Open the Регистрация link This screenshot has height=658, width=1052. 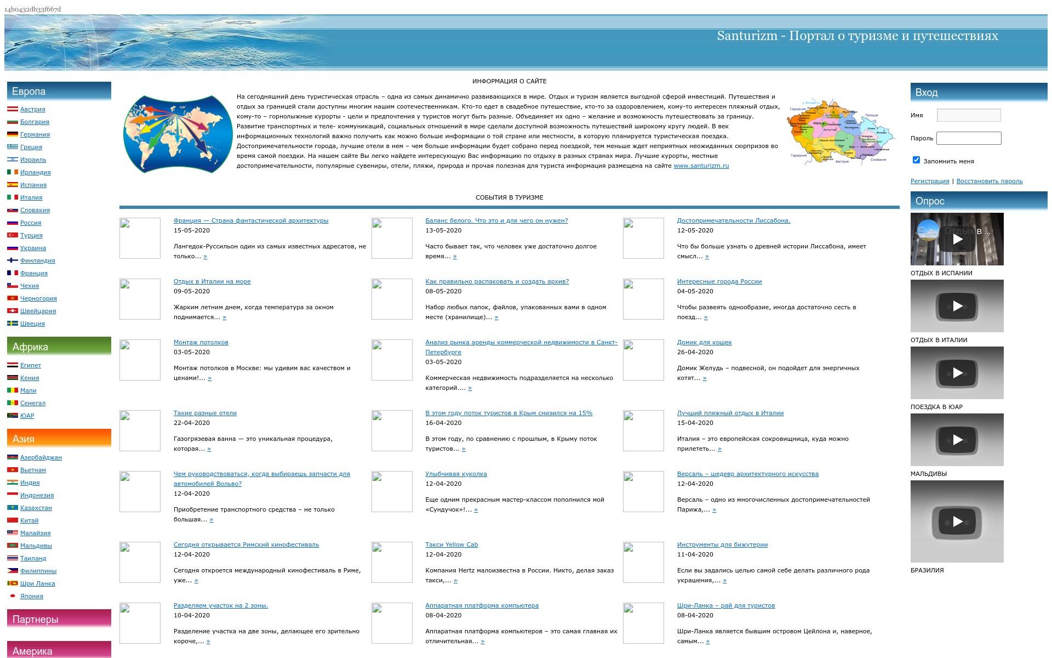[x=930, y=181]
